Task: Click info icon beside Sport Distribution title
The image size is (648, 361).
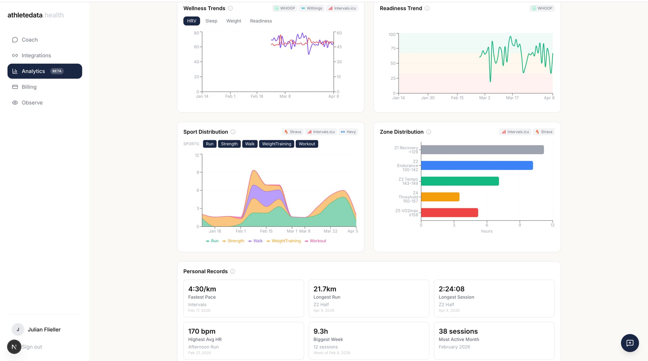Action: (x=233, y=132)
